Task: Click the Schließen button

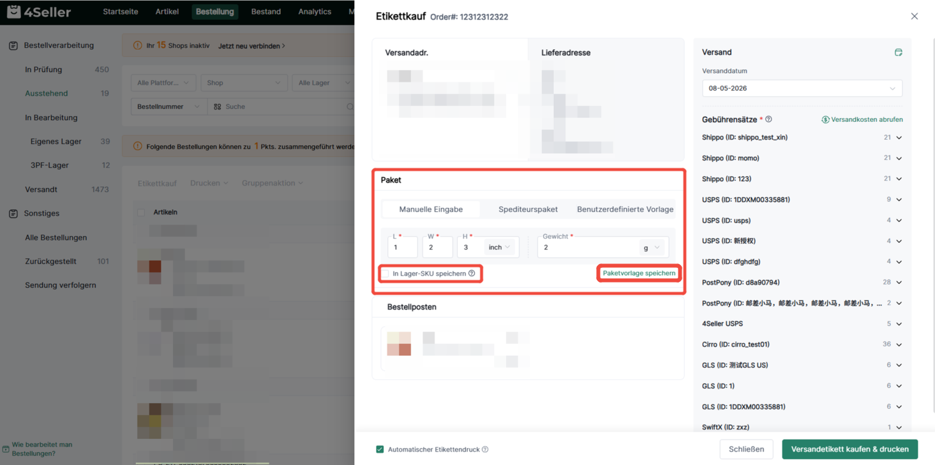Action: (x=747, y=449)
